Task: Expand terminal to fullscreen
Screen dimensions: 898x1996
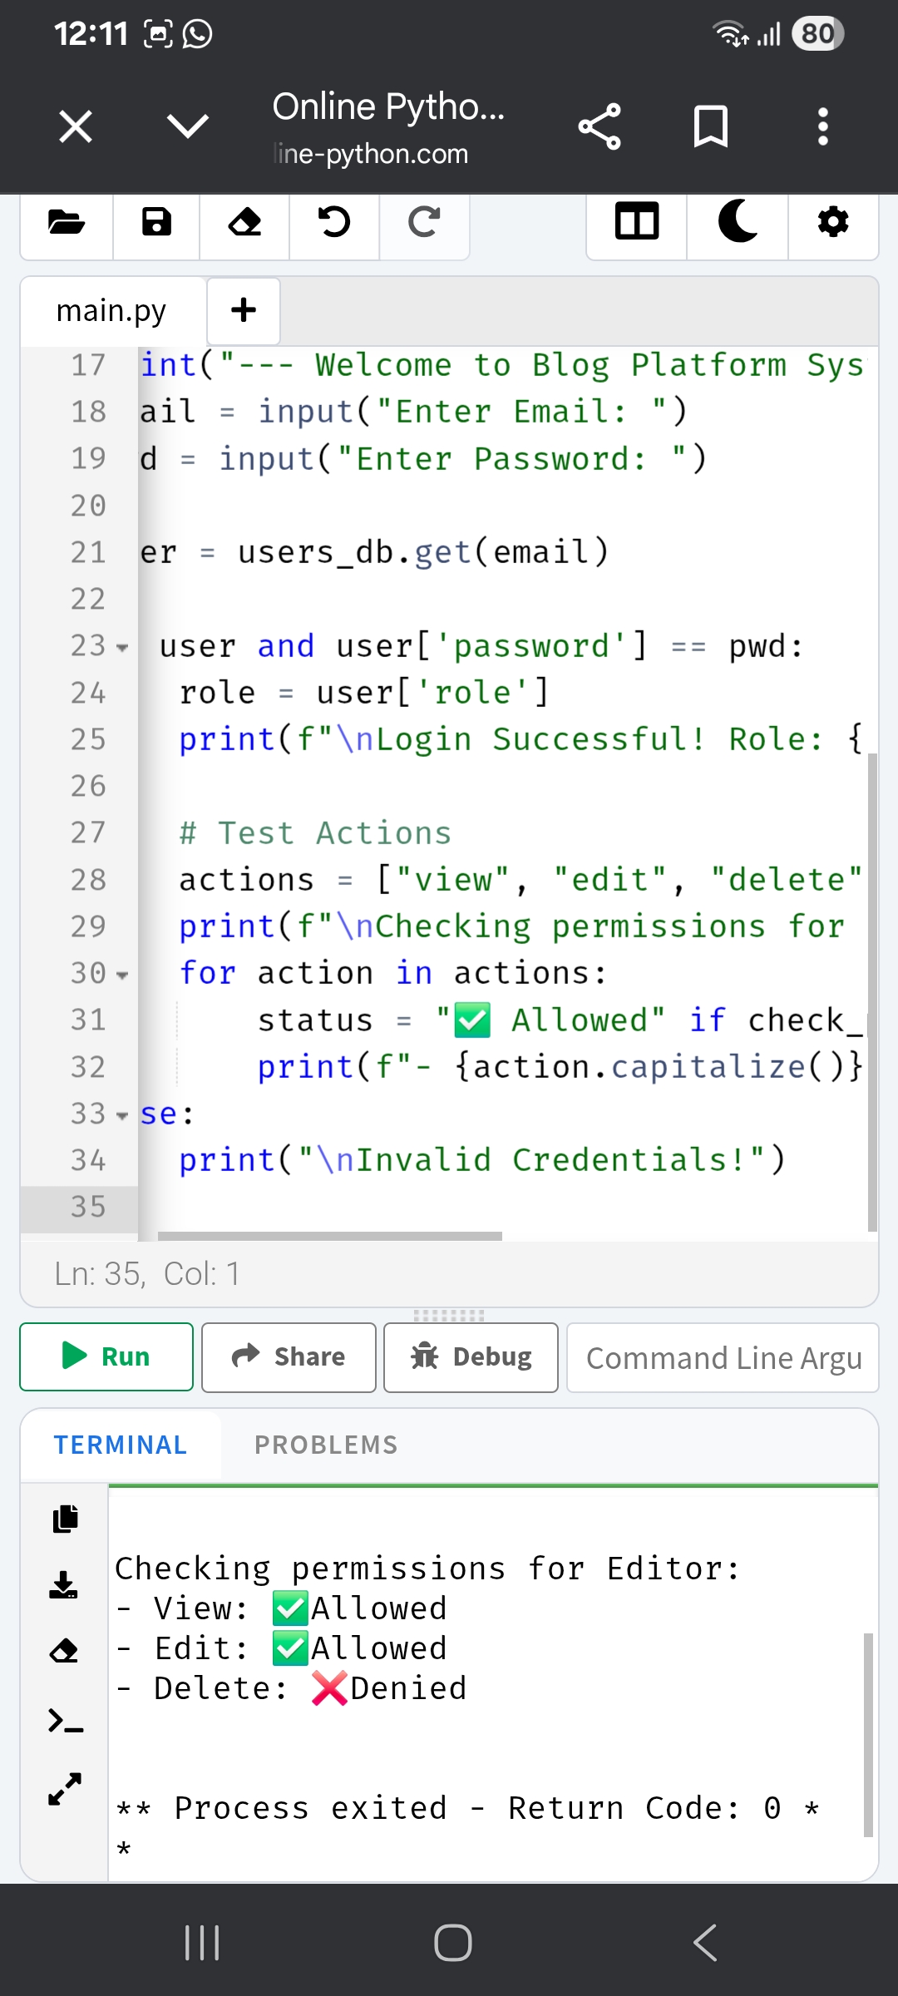Action: point(65,1788)
